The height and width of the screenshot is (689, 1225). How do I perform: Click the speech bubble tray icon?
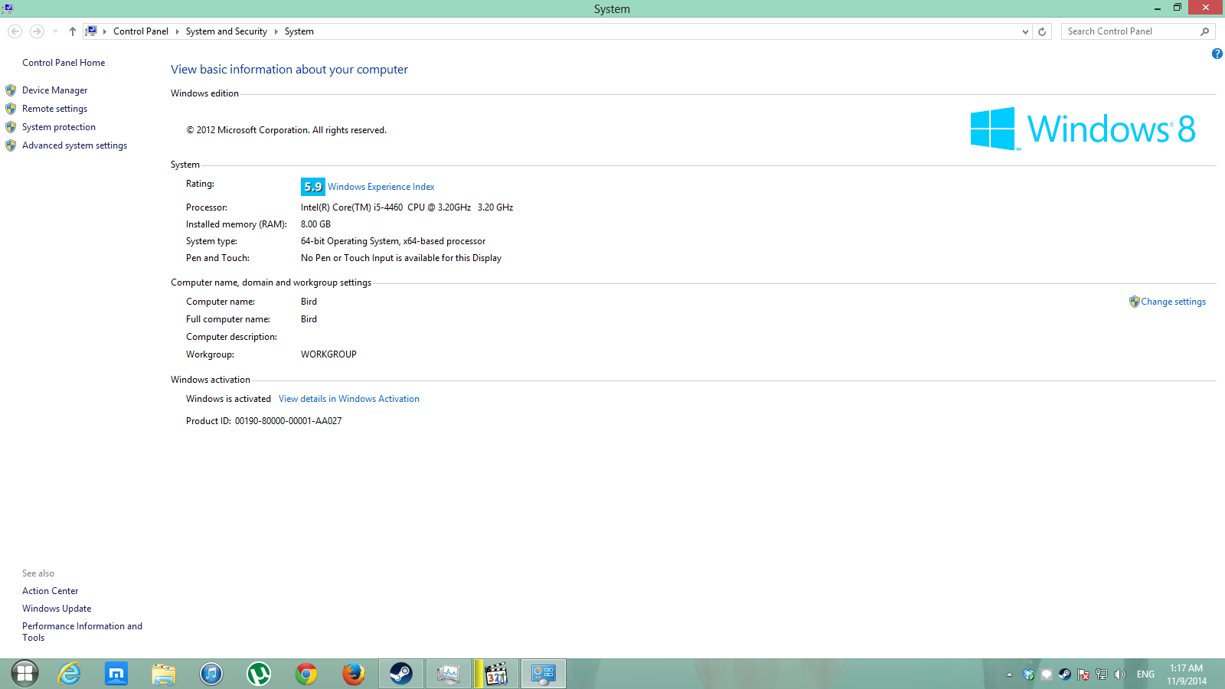point(1047,674)
